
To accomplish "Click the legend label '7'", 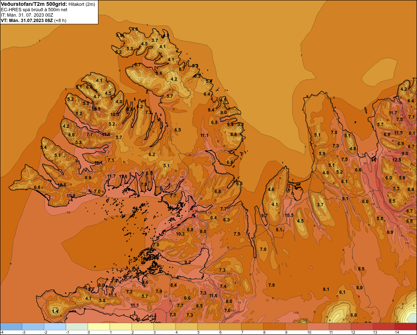I will tap(242, 333).
